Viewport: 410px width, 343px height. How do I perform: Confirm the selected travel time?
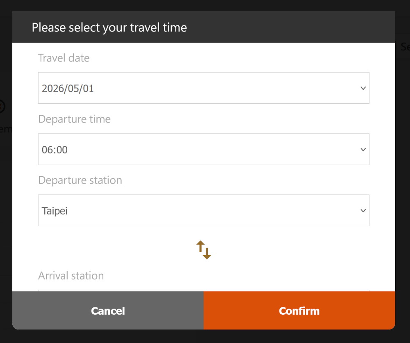299,311
